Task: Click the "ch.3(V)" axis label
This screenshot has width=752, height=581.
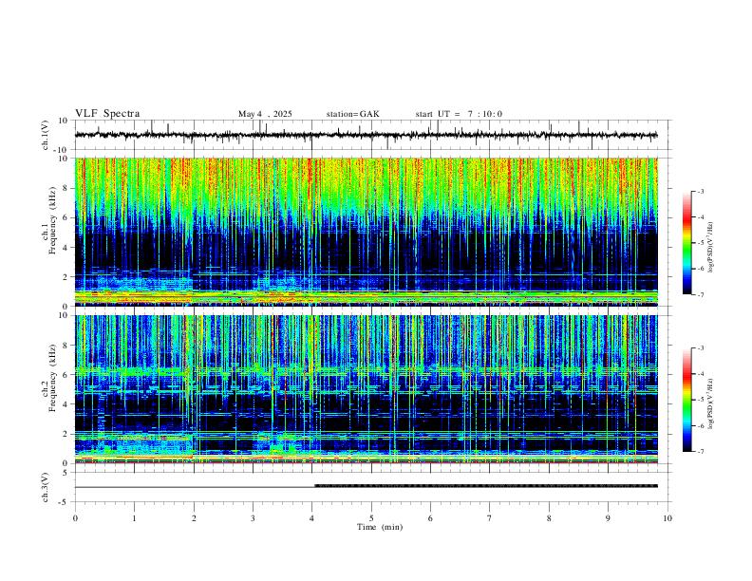Action: click(46, 487)
